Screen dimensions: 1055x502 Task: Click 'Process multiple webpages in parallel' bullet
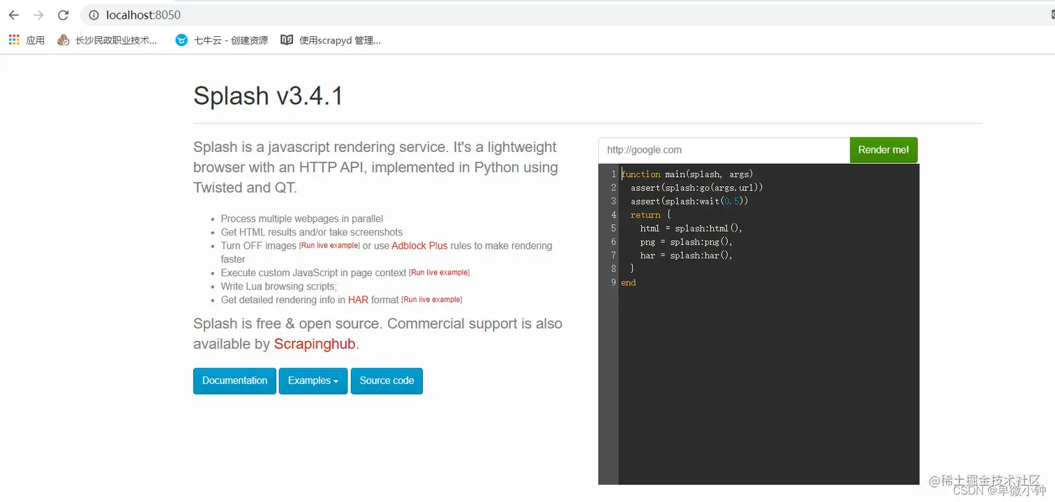click(302, 218)
